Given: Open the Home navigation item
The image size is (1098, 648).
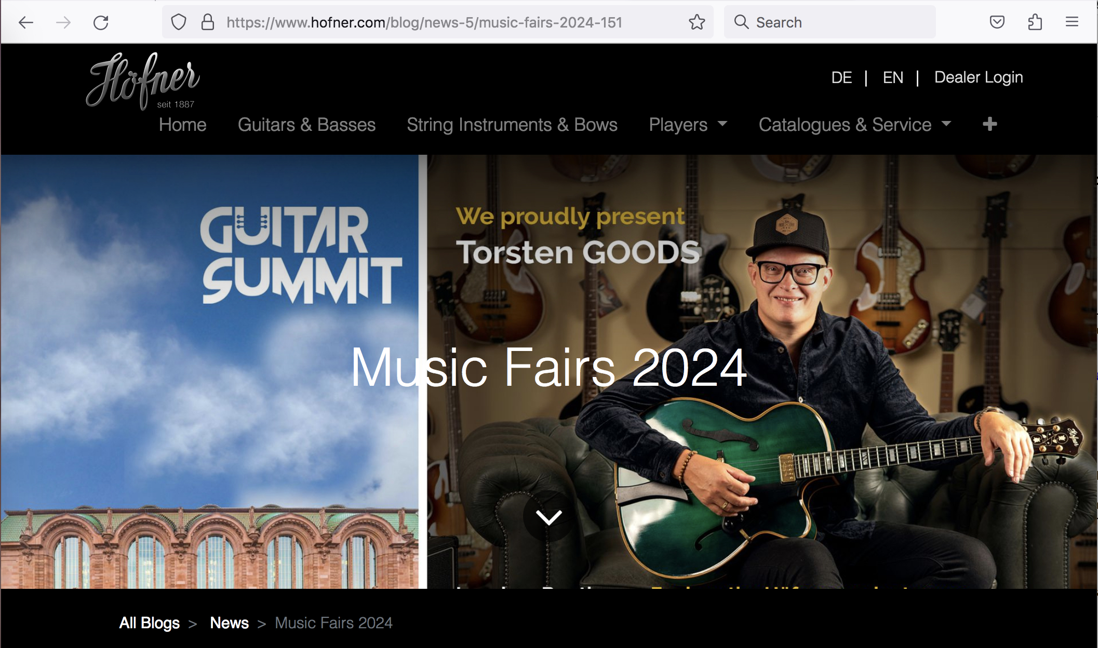Looking at the screenshot, I should click(x=183, y=125).
